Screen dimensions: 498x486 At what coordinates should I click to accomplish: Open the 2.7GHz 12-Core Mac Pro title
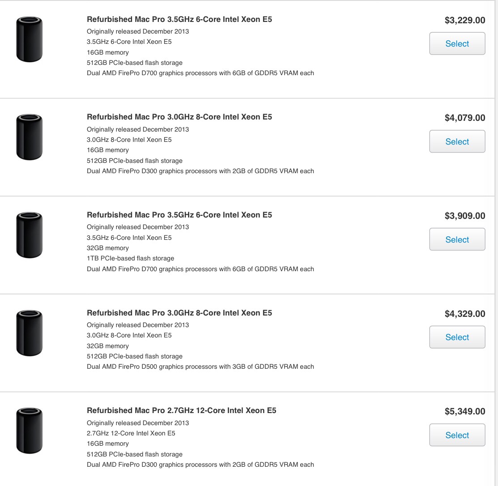point(181,410)
